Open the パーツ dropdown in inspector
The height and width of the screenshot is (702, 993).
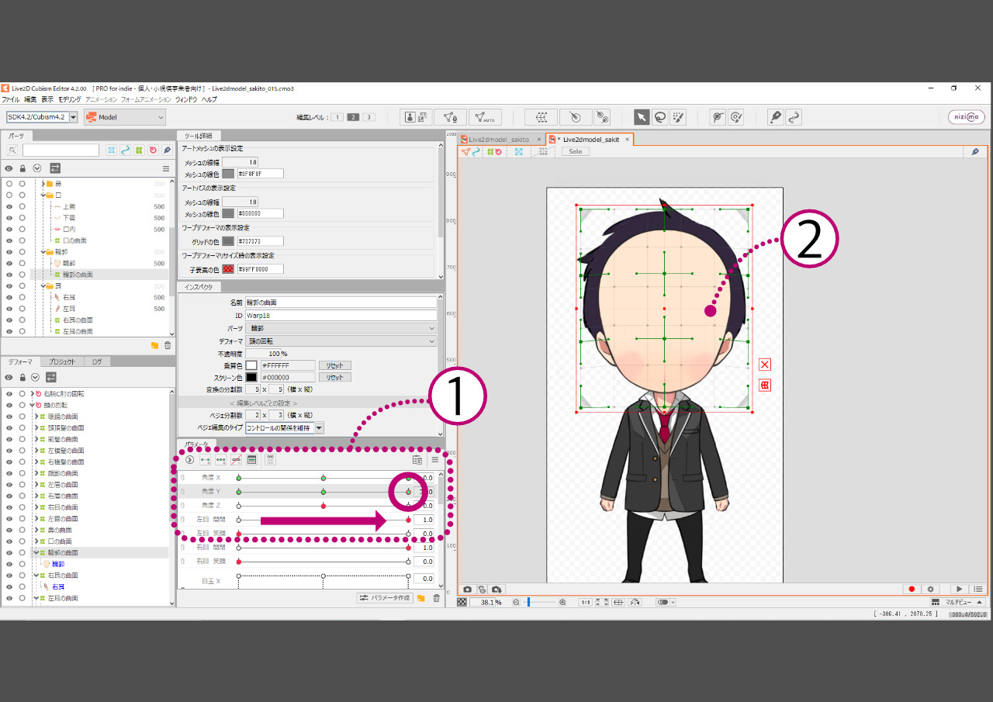pos(341,329)
